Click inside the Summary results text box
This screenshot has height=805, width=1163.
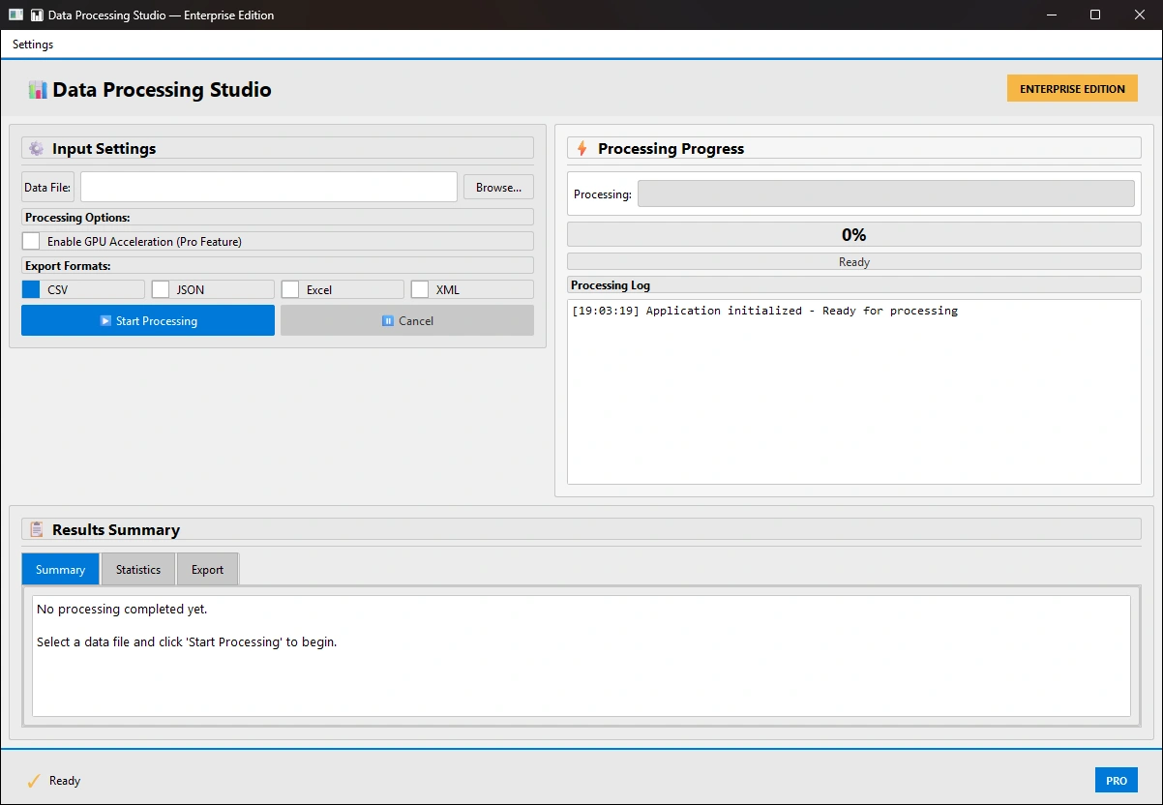[581, 656]
